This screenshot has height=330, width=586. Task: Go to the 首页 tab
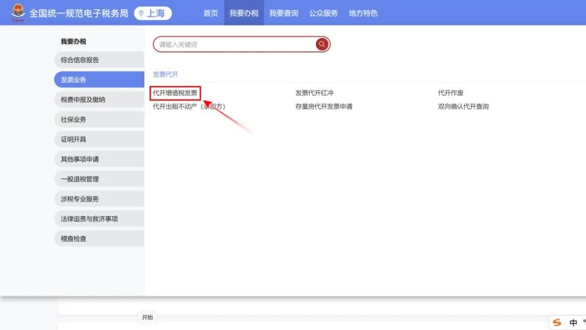coord(211,13)
